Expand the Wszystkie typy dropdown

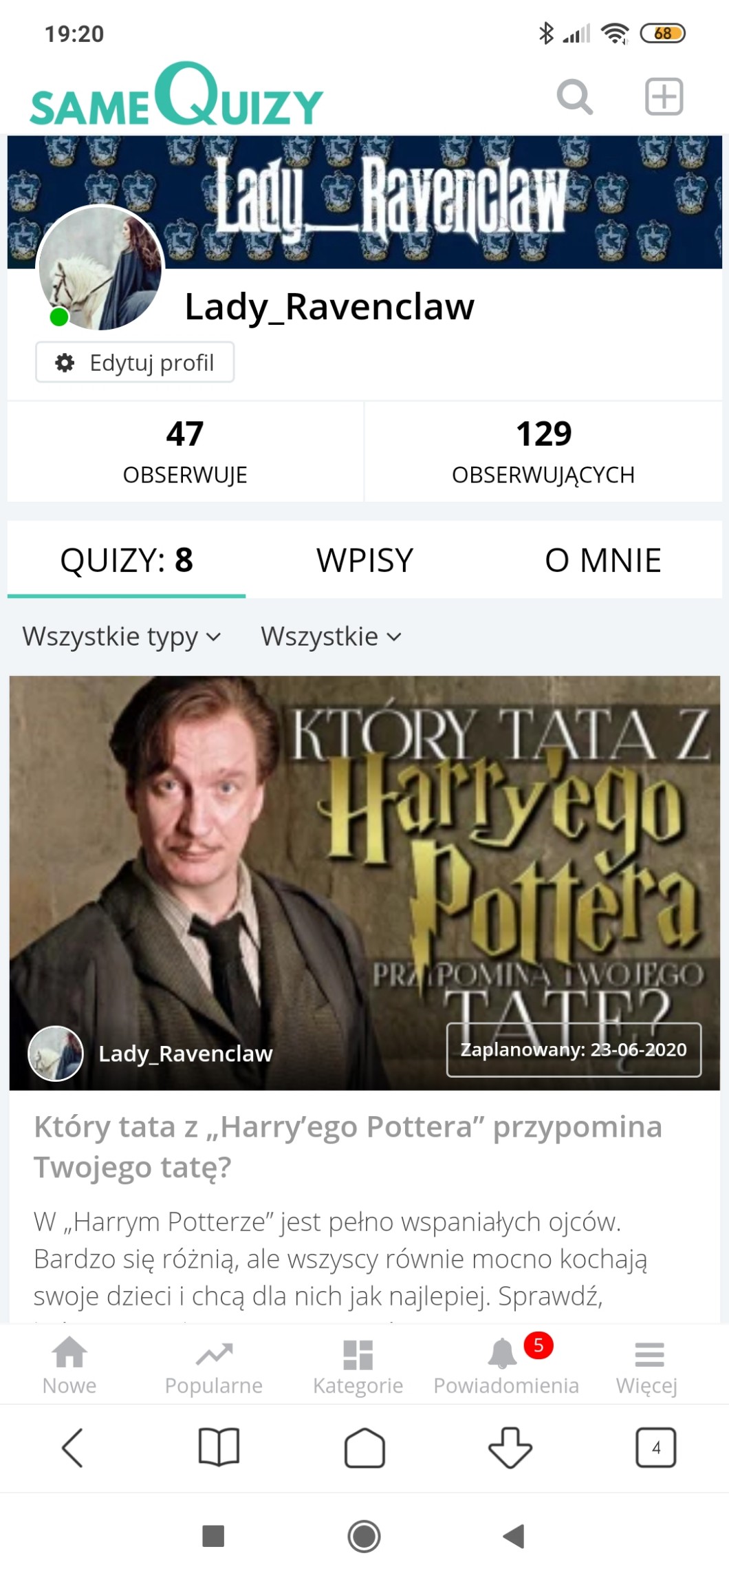(x=122, y=637)
